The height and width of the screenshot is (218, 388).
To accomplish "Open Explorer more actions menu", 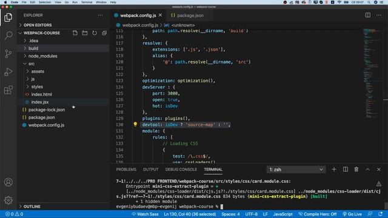I will point(100,15).
